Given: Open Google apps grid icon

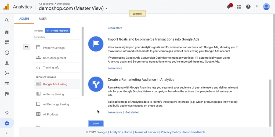Looking at the screenshot, I should [x=239, y=7].
